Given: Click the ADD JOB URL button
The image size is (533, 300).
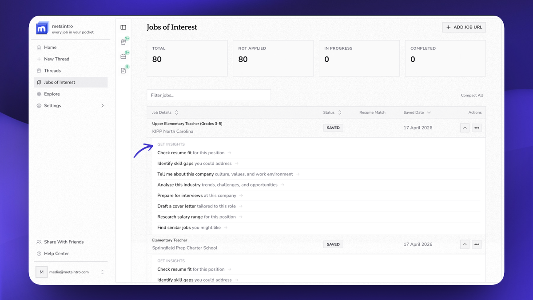Looking at the screenshot, I should coord(464,28).
